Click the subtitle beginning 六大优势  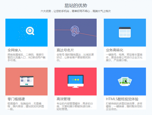76,11
